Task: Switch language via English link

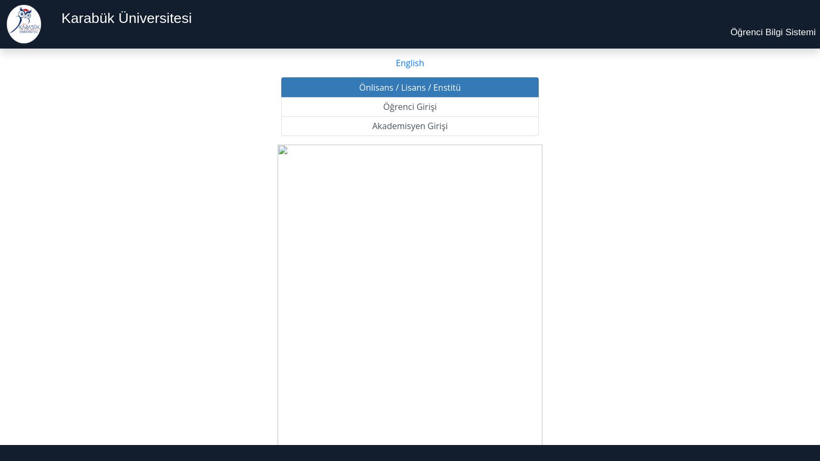Action: (409, 63)
